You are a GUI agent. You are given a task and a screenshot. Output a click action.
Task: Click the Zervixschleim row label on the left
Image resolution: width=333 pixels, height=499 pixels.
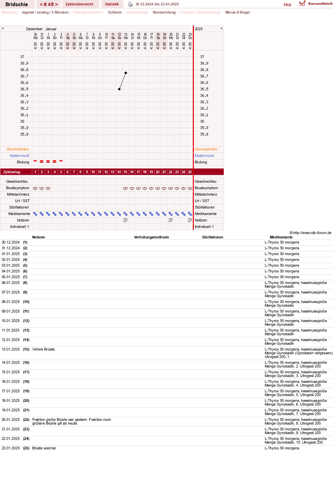coord(18,149)
